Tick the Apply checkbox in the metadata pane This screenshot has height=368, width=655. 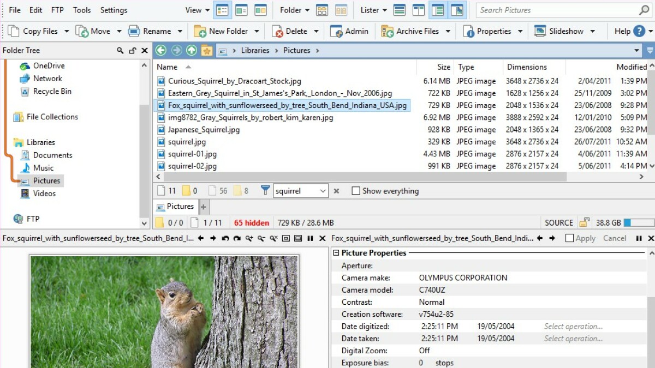tap(570, 238)
